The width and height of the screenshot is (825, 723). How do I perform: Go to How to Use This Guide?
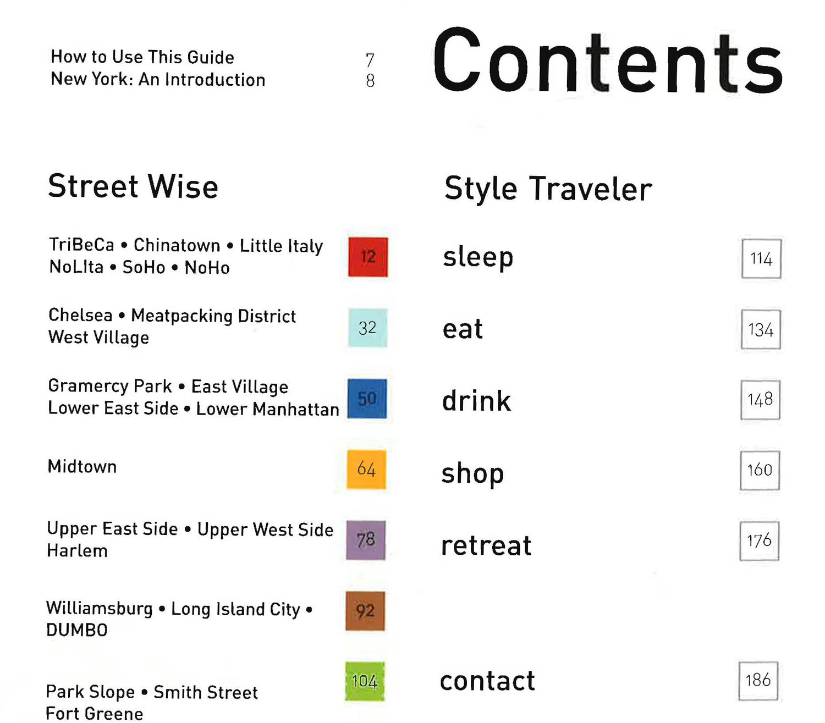pos(142,57)
